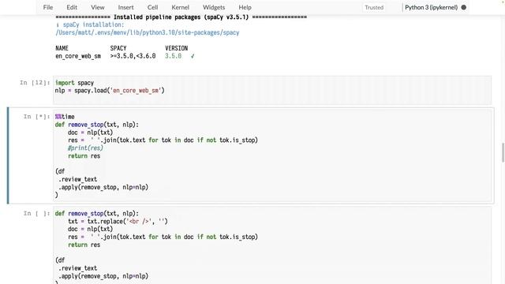Click the In [12] cell prompt

point(35,83)
